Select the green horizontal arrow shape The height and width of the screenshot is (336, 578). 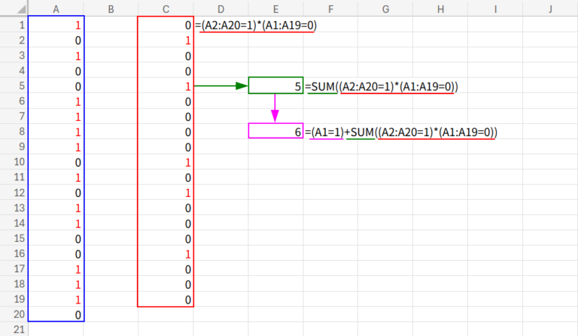point(221,86)
